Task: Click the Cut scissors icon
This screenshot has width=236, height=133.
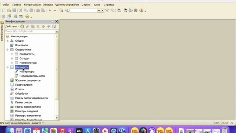Action: [21, 10]
